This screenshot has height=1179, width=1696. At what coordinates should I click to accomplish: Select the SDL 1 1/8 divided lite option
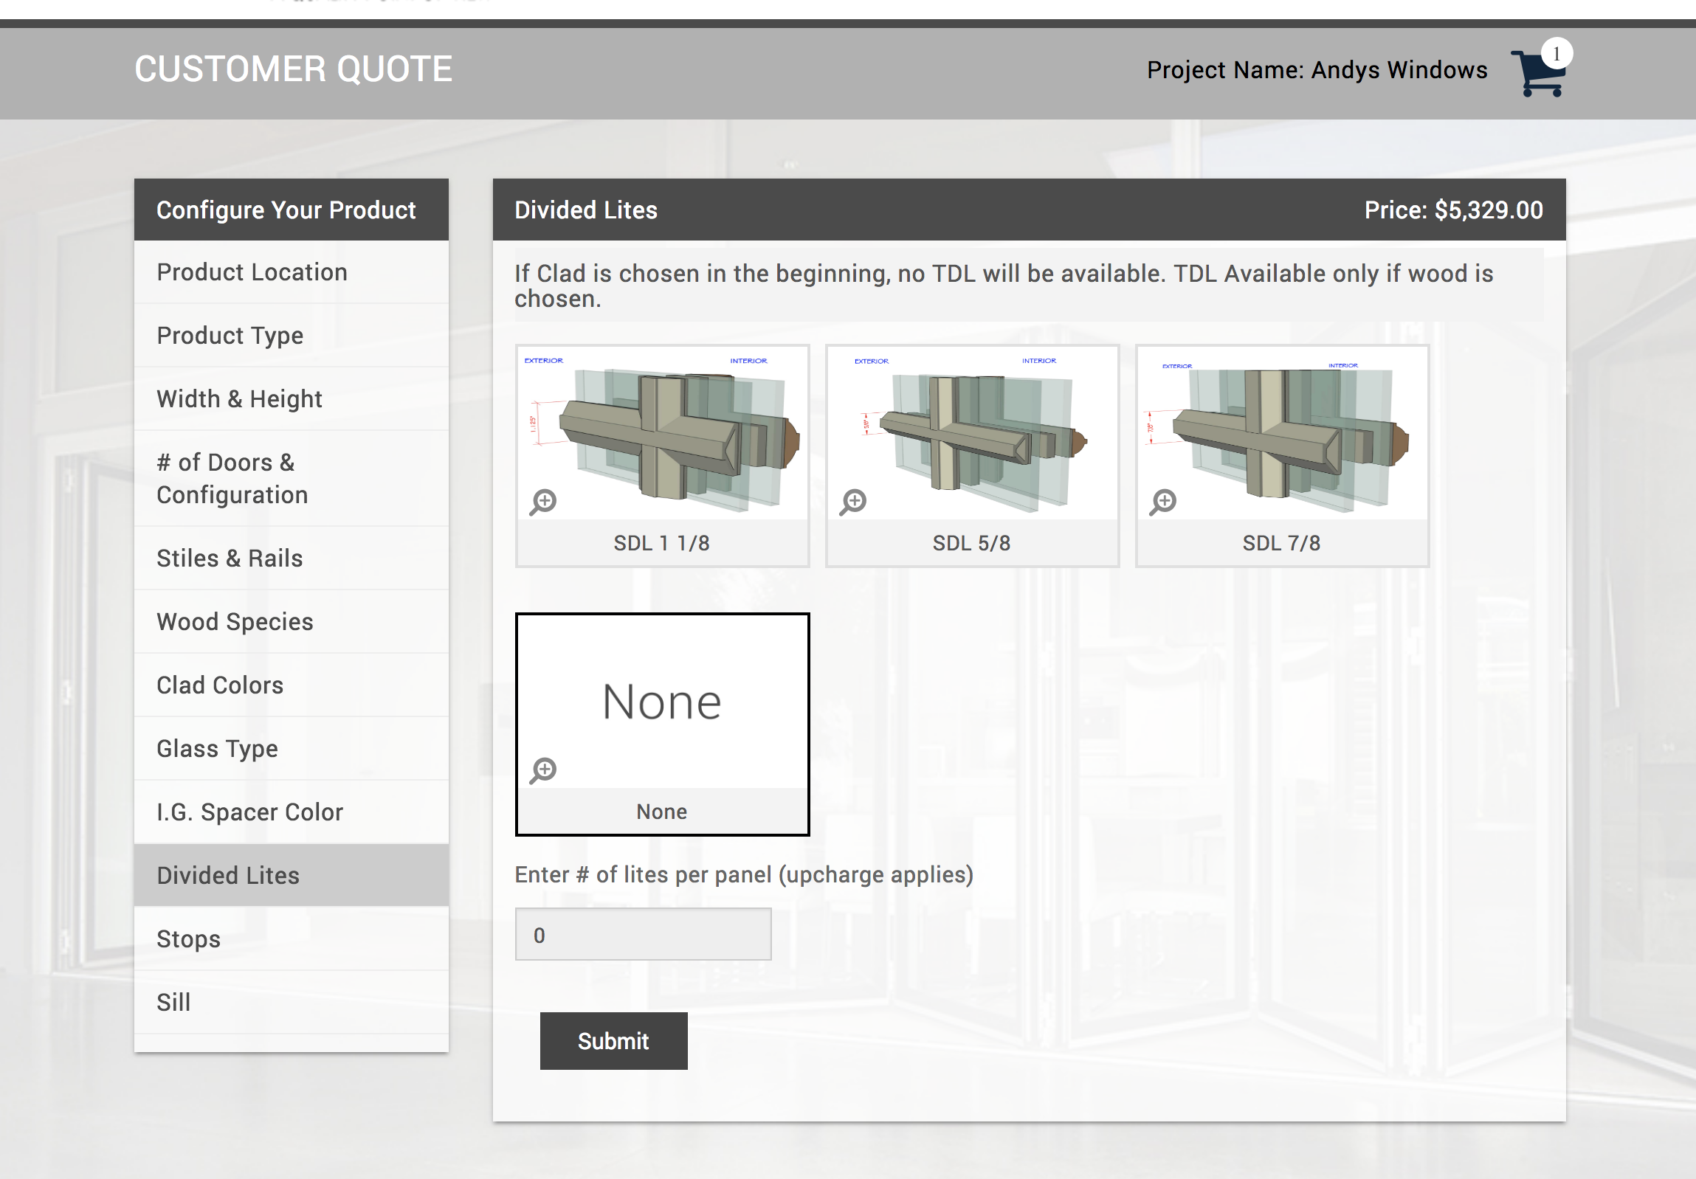pyautogui.click(x=662, y=443)
